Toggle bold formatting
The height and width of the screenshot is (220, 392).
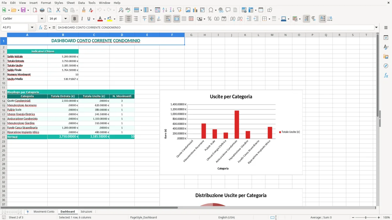[x=74, y=19]
